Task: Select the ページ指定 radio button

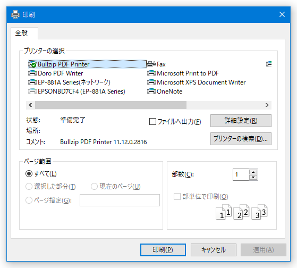Action: pyautogui.click(x=29, y=200)
